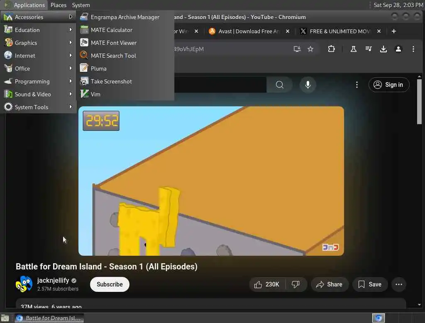Bookmark this page with star icon

(310, 49)
